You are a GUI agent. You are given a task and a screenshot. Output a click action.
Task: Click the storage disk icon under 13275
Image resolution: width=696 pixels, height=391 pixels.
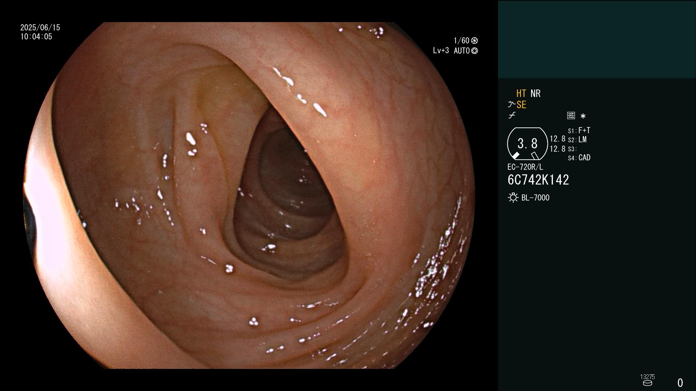tap(647, 383)
